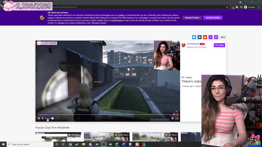Click the embed code share icon
This screenshot has width=262, height=147.
click(x=210, y=37)
